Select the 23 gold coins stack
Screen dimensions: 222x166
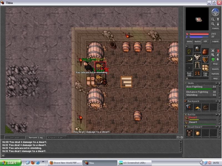[197, 107]
